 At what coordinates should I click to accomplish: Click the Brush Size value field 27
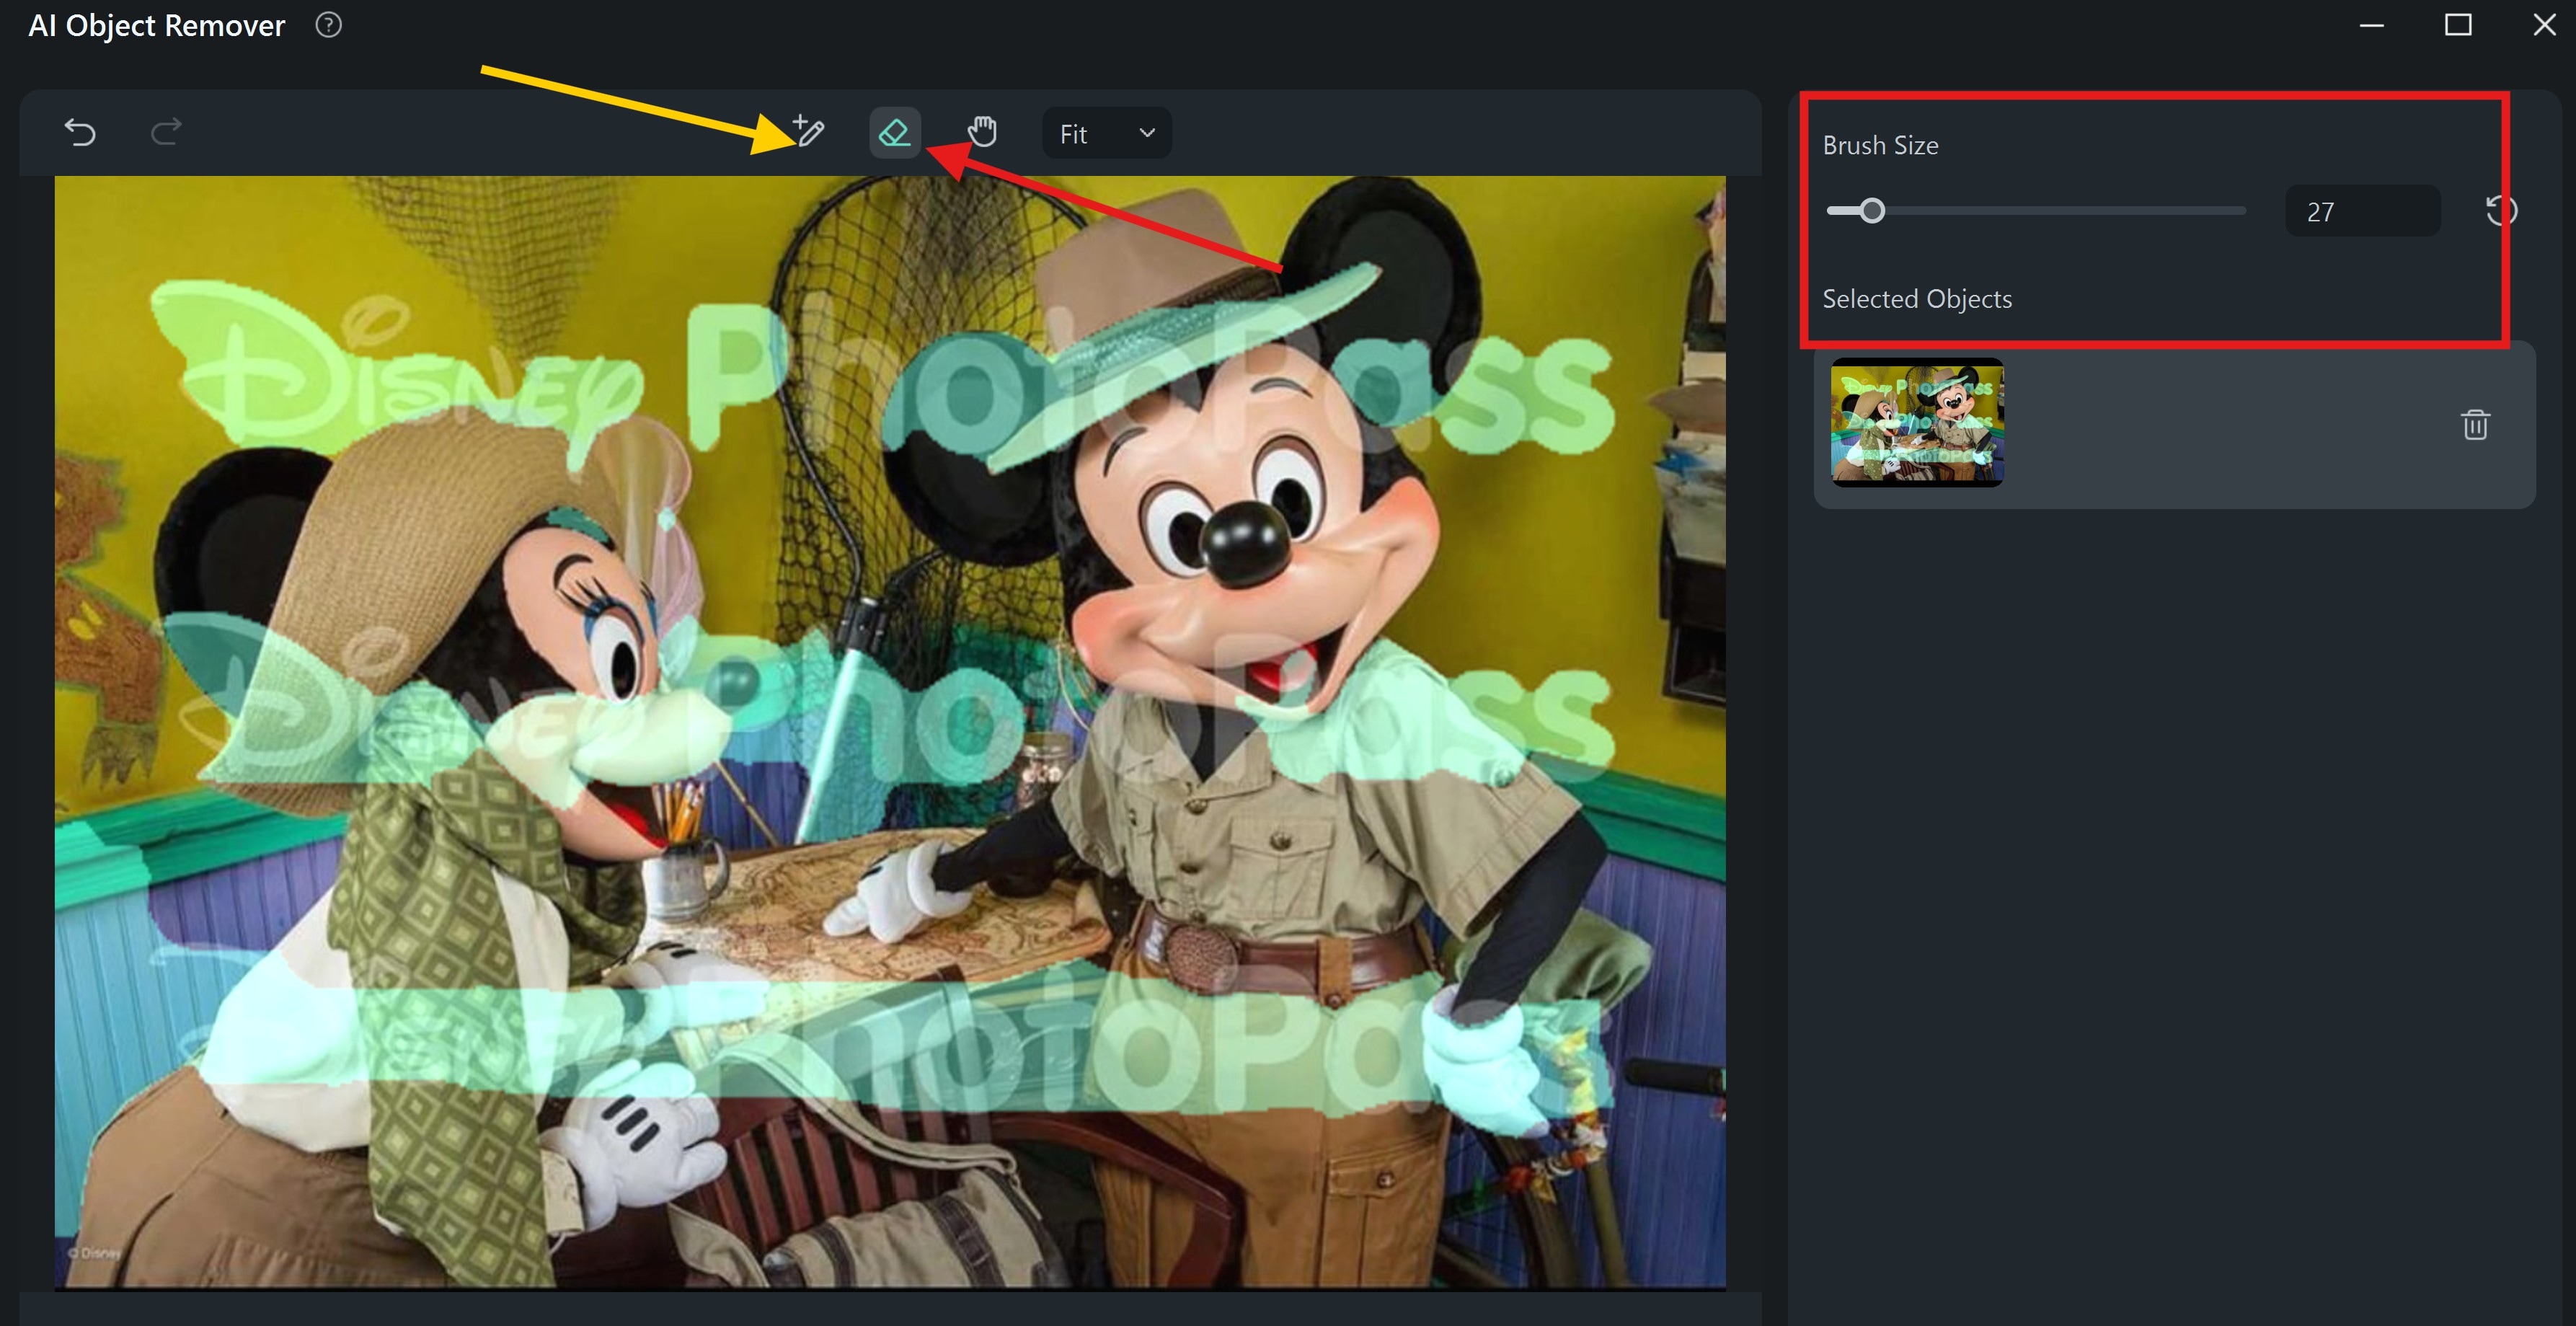click(x=2362, y=211)
